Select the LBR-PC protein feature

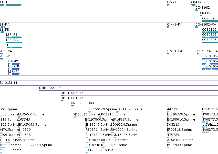click(x=14, y=64)
